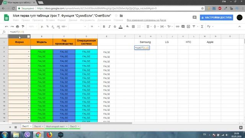The width and height of the screenshot is (245, 138).
Task: Open the zoom level dropdown
Action: [x=33, y=26]
